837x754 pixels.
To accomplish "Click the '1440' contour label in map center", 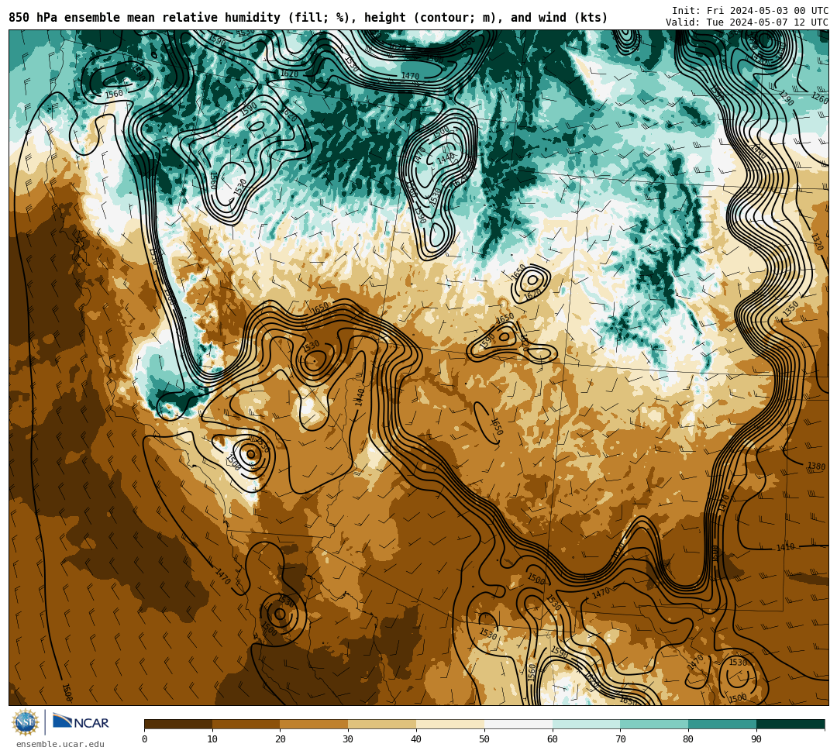I will pos(360,397).
